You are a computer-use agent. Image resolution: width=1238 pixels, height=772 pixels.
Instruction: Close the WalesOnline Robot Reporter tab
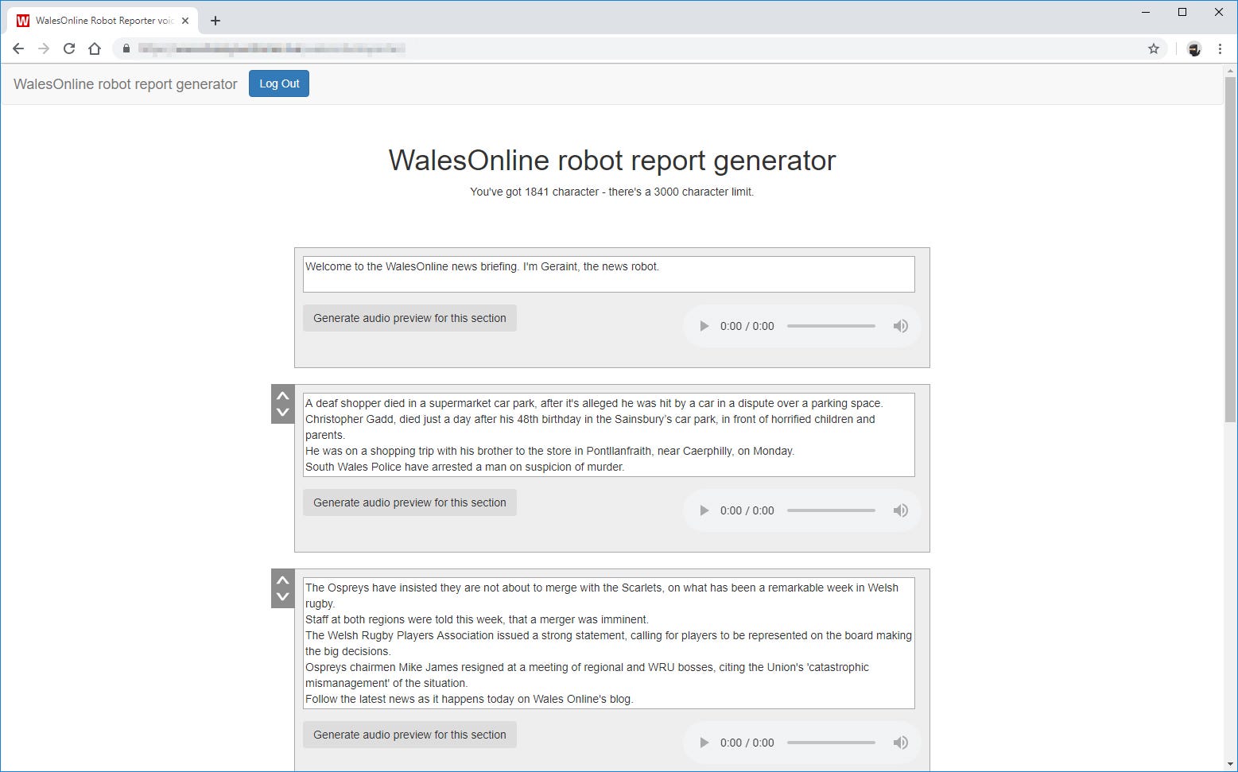185,21
